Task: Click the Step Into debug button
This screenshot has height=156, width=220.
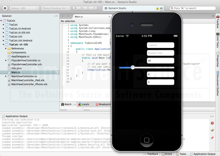Action: [88, 8]
